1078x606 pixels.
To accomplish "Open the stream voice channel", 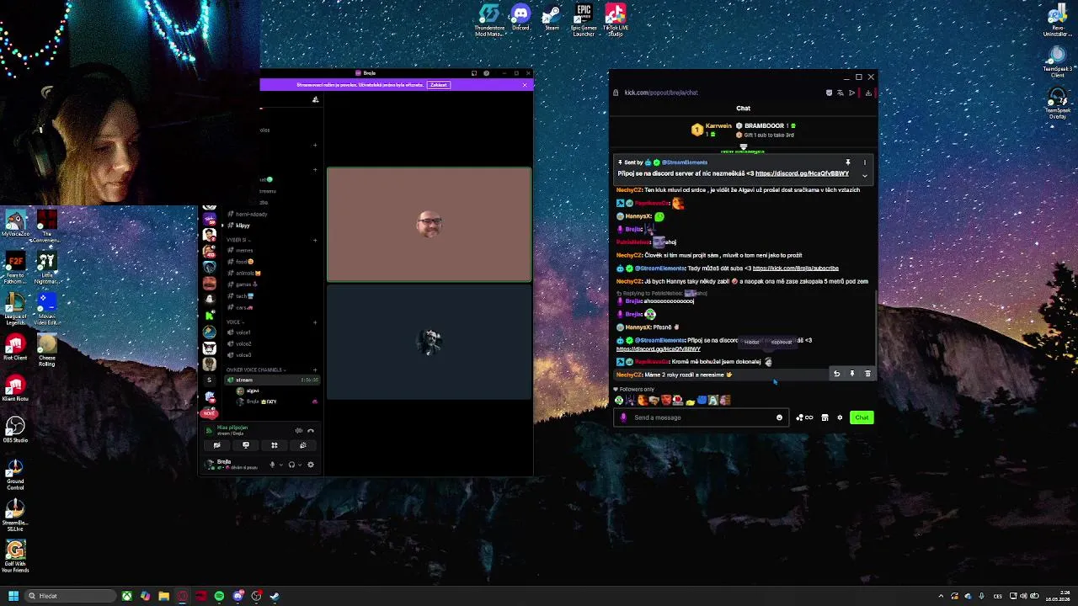I will coord(273,380).
